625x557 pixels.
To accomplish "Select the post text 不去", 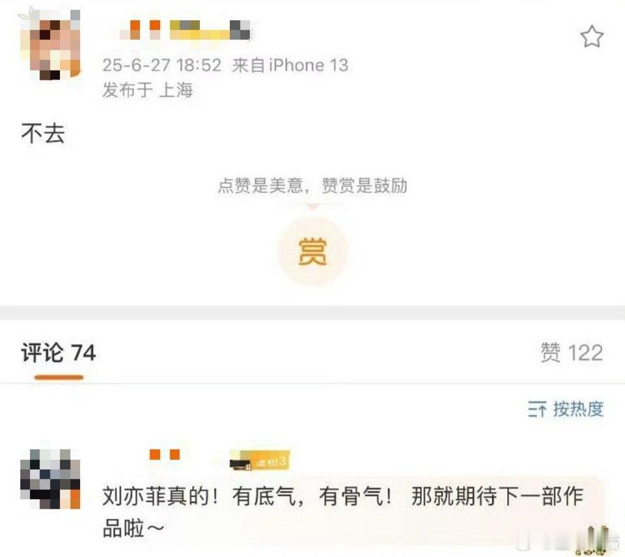I will click(43, 134).
